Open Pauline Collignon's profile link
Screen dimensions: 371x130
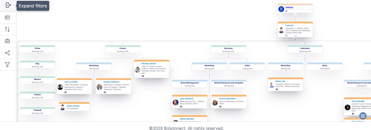(112, 82)
